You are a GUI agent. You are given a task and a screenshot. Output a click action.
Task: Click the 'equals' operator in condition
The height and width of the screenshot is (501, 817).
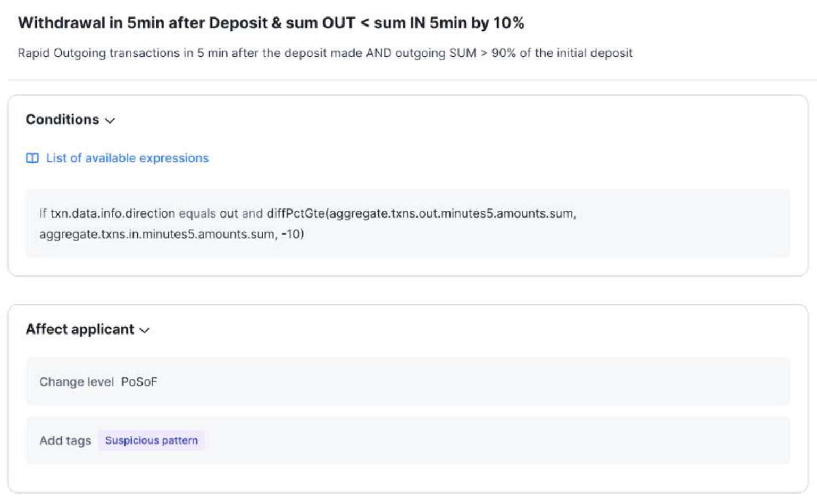point(197,213)
